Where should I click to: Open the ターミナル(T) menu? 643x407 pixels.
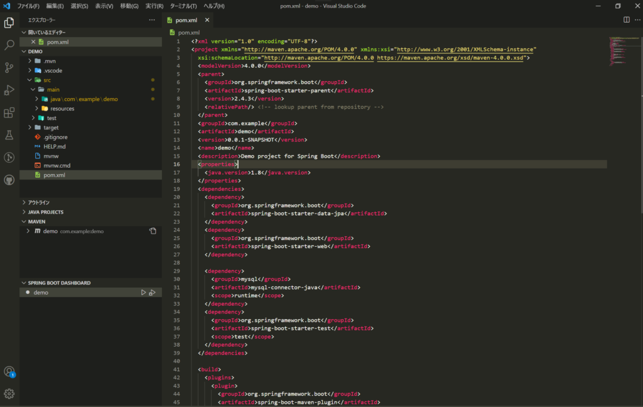pos(183,6)
